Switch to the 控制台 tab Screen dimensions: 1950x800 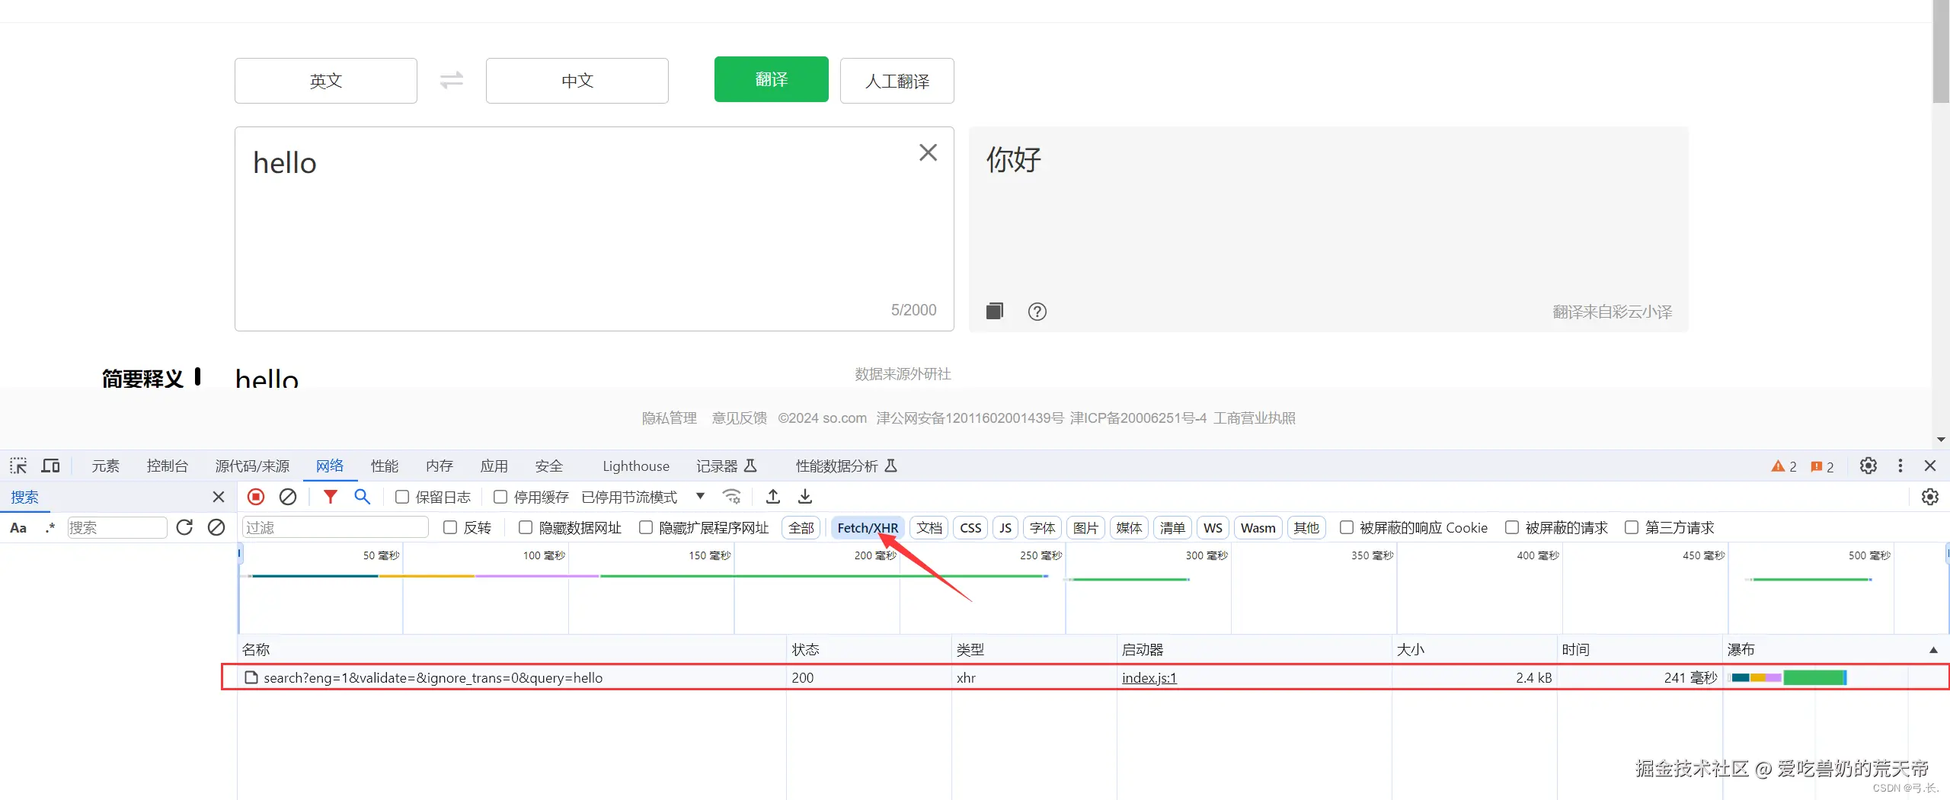coord(167,466)
